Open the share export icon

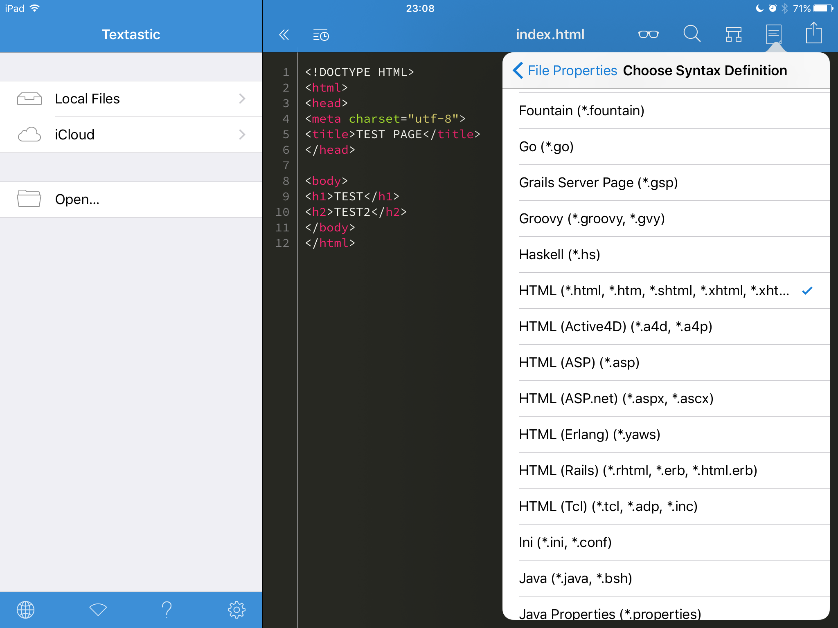tap(813, 34)
